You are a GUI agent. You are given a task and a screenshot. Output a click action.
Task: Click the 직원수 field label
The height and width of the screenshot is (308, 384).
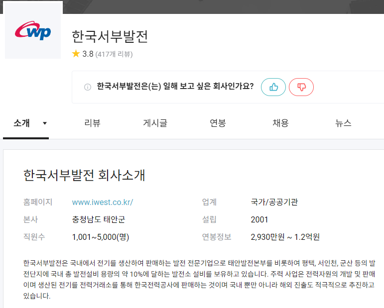coord(34,237)
